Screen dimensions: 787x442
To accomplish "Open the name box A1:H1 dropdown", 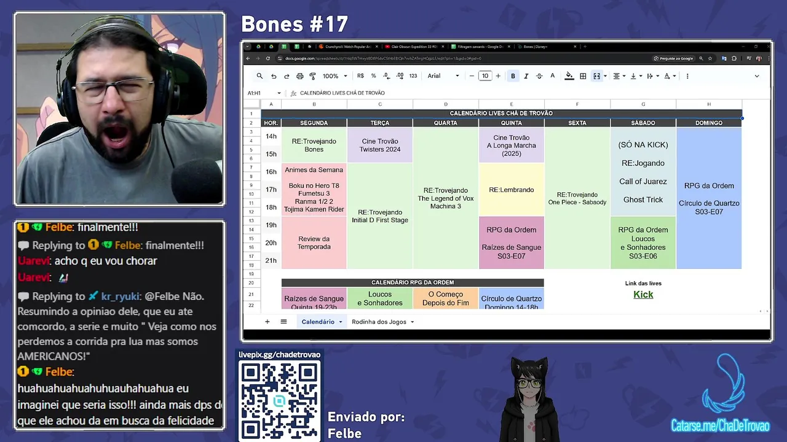I will (279, 93).
